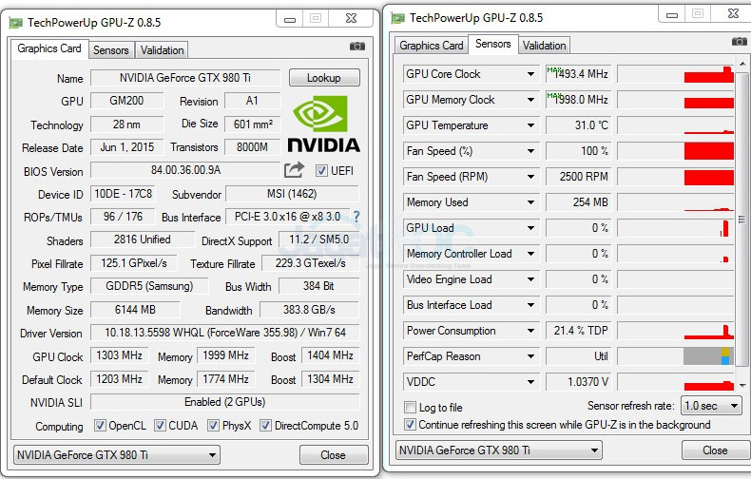Click the Driver Version field

[224, 333]
